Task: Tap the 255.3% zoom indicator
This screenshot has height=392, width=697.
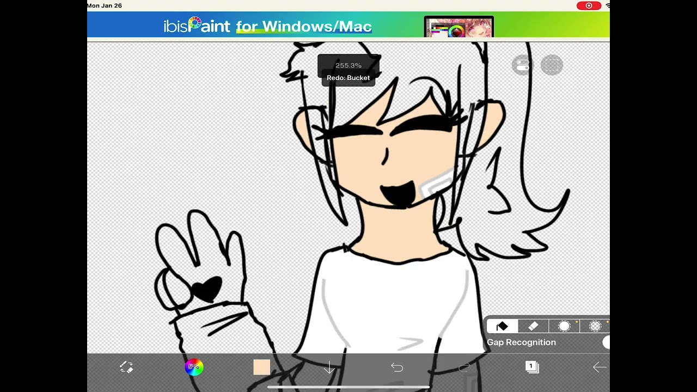Action: pos(348,65)
